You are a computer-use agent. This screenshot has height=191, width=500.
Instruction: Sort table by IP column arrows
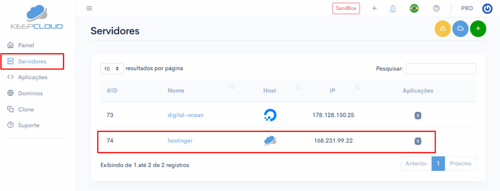click(x=357, y=87)
